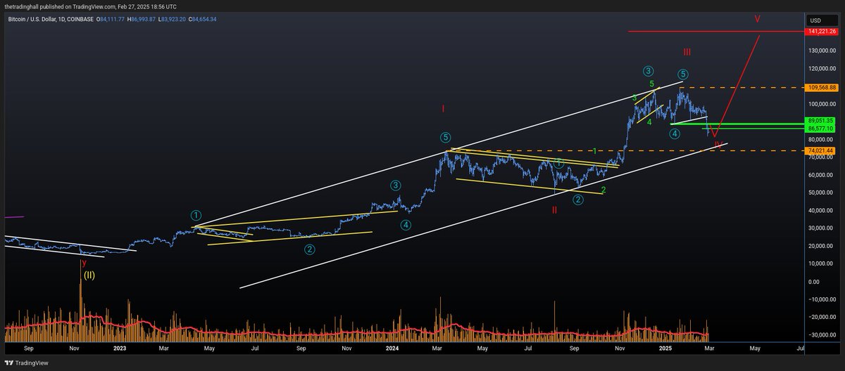Click the orange 109,568.88 price label

click(822, 88)
